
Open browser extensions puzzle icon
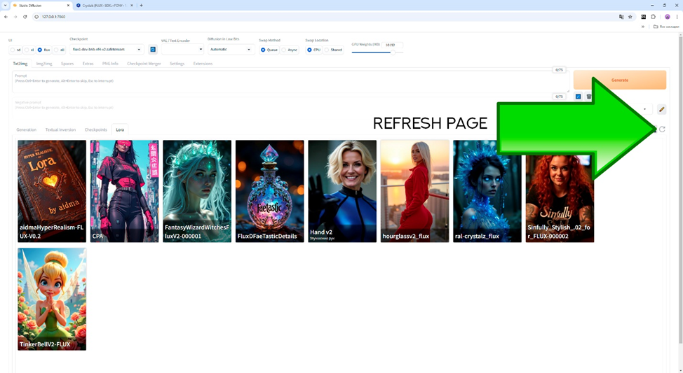tap(653, 17)
